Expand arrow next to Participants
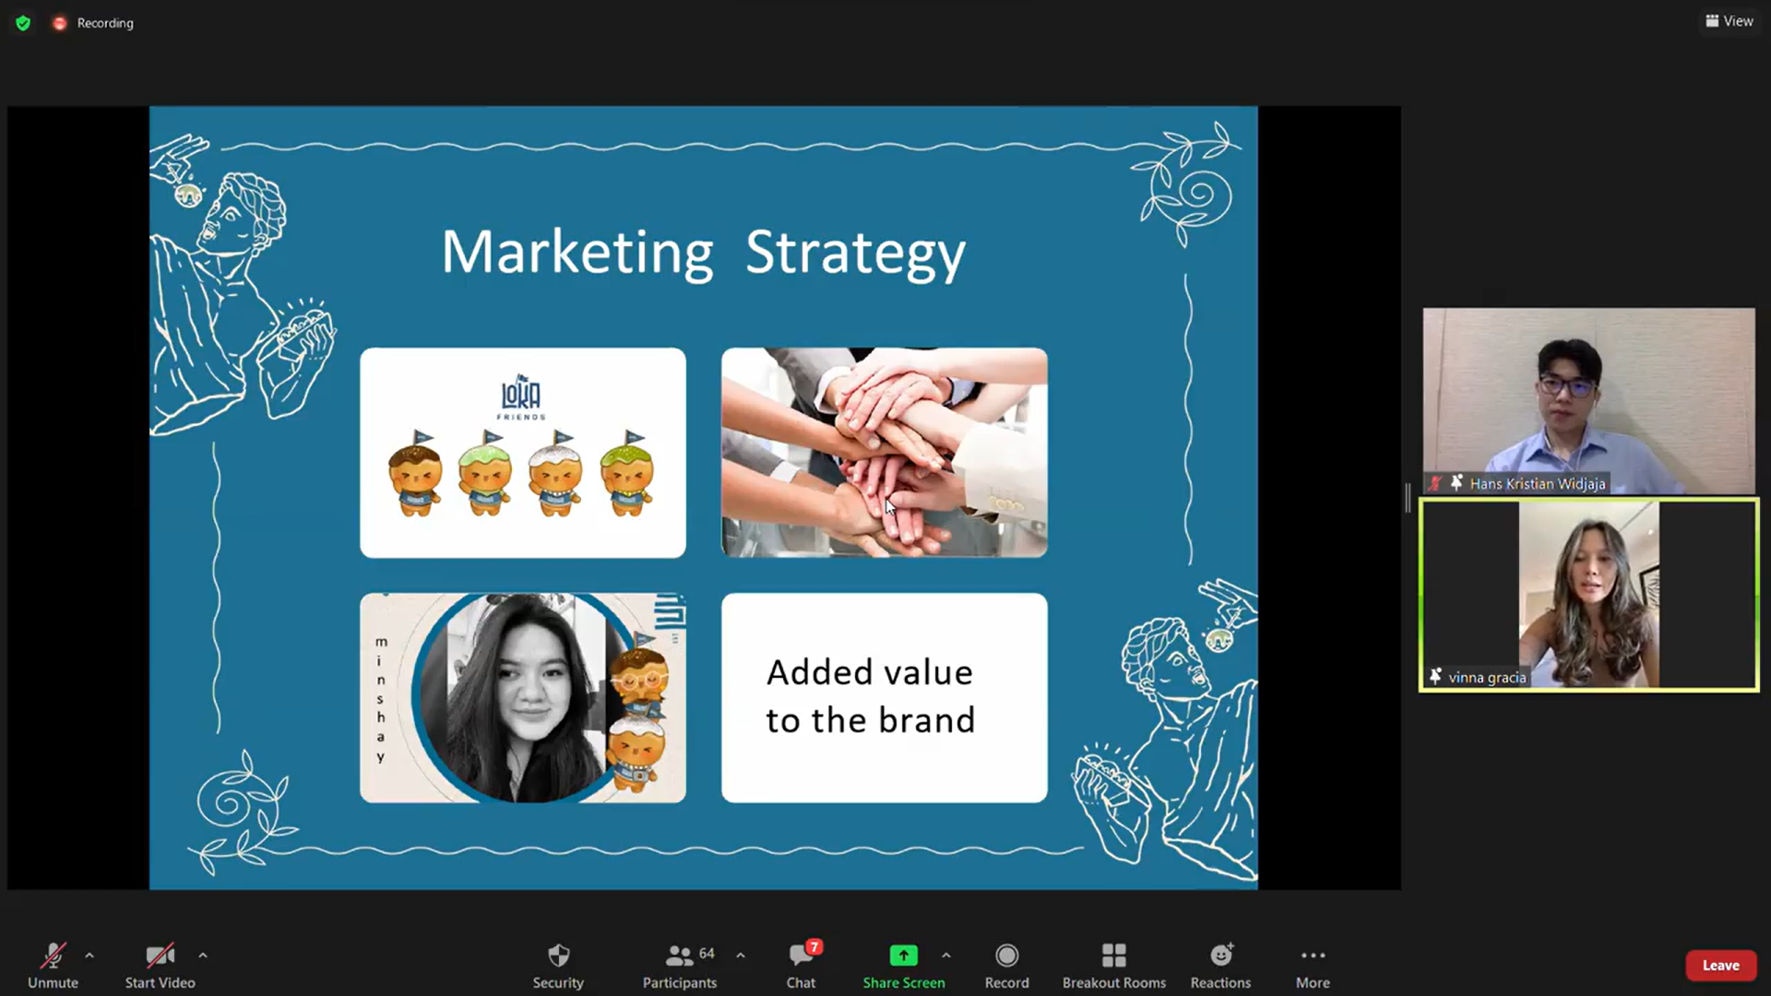This screenshot has width=1771, height=996. click(741, 955)
